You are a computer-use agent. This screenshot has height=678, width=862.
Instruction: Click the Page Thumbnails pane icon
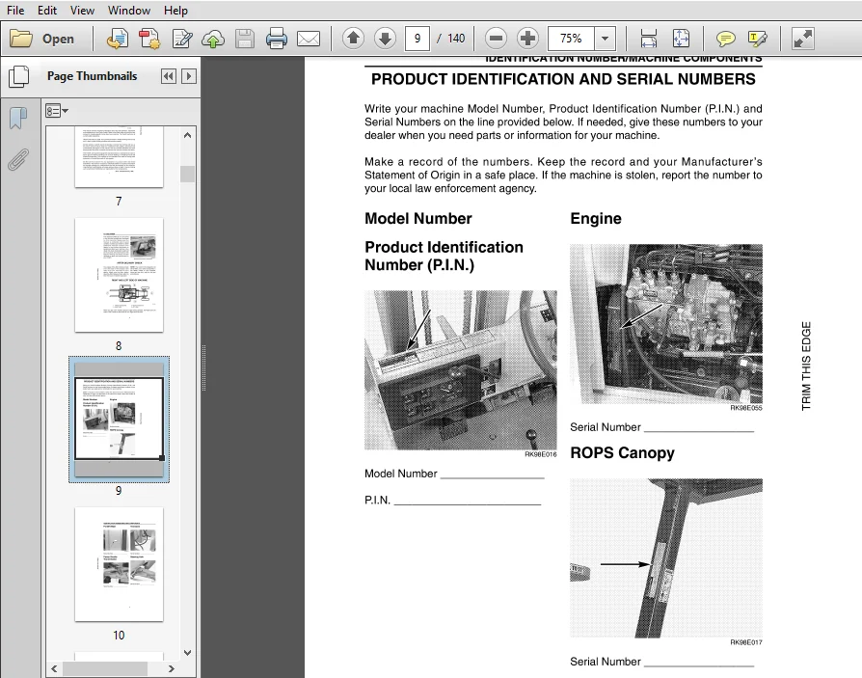pos(19,76)
